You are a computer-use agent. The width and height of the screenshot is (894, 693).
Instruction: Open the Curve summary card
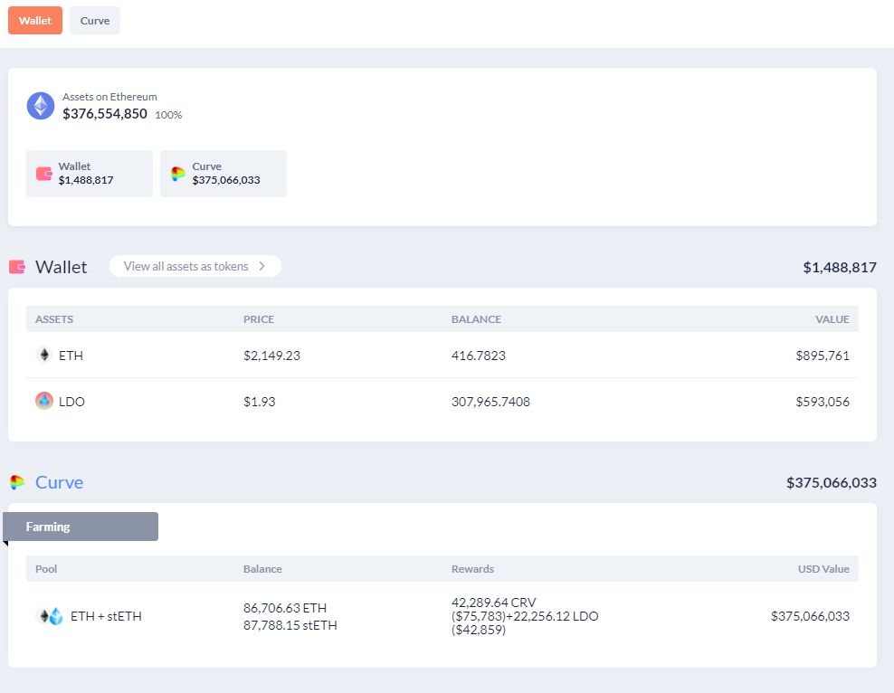[223, 174]
